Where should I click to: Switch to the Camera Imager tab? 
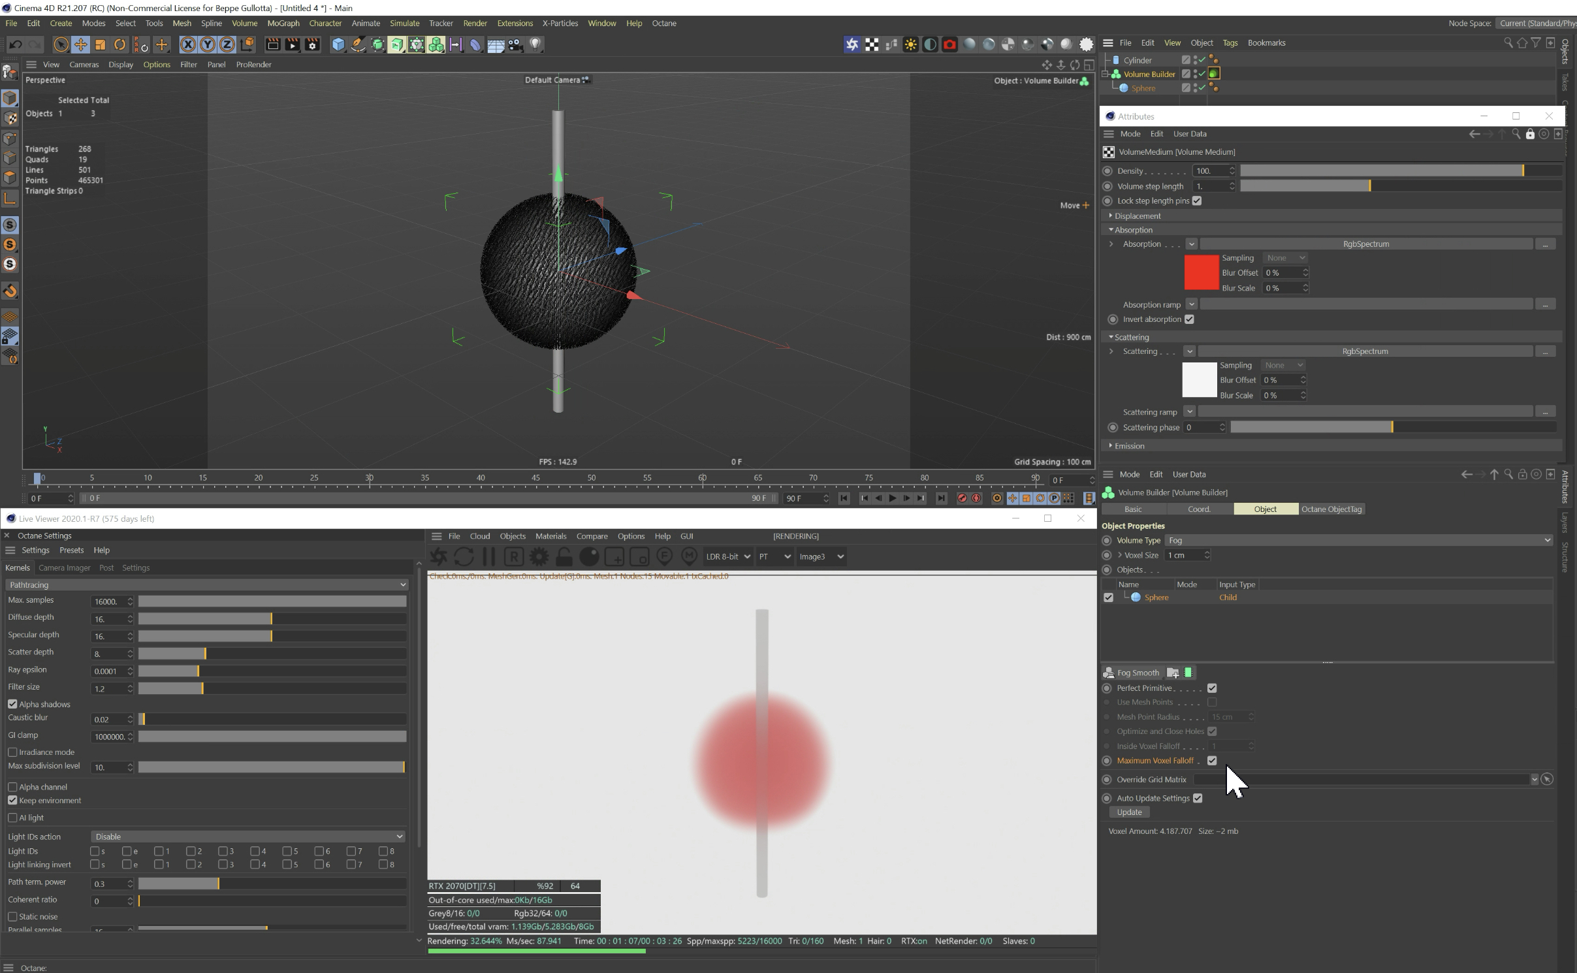click(x=64, y=567)
